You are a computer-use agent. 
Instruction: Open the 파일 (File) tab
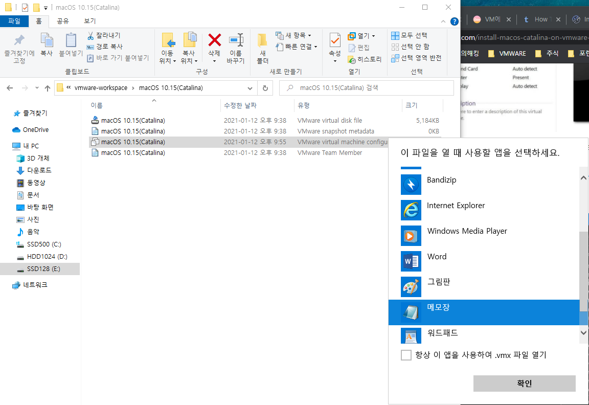pos(14,21)
